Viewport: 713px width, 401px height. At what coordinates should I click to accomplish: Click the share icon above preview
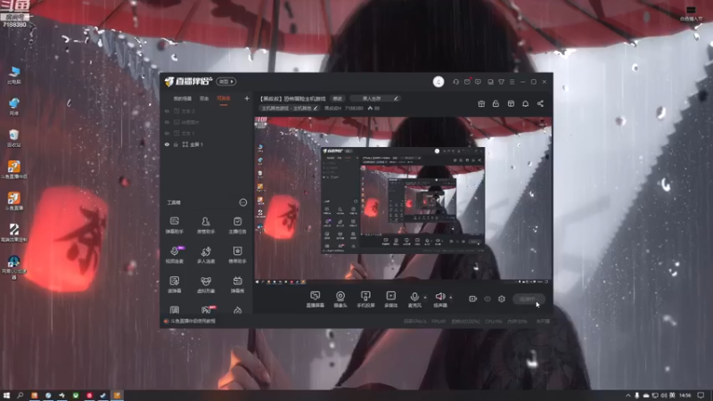pos(540,103)
